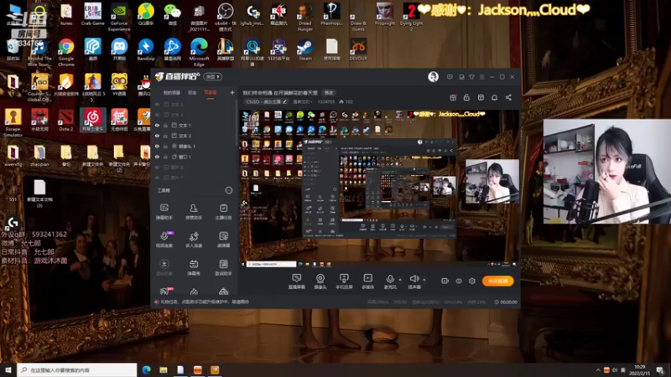
Task: Click the 修改 button beside stream title
Action: pyautogui.click(x=329, y=92)
